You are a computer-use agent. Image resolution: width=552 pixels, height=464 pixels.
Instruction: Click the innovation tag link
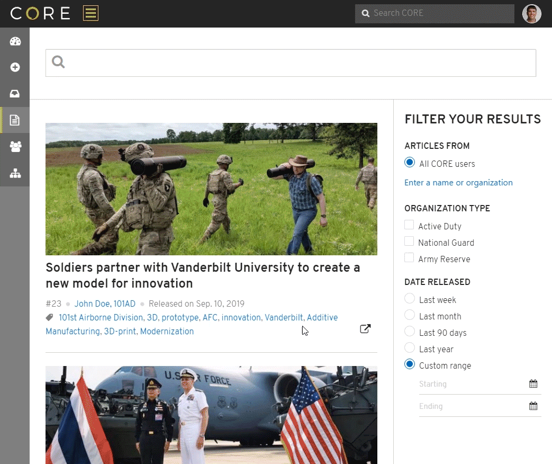point(241,317)
